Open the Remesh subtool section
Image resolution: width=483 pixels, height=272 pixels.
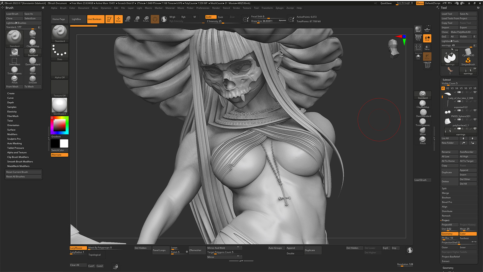(x=446, y=216)
